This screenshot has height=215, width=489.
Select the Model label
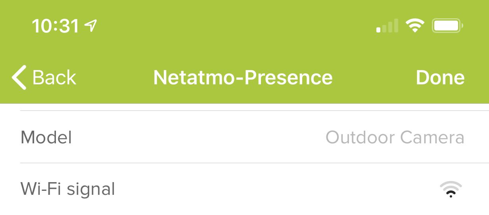coord(46,137)
